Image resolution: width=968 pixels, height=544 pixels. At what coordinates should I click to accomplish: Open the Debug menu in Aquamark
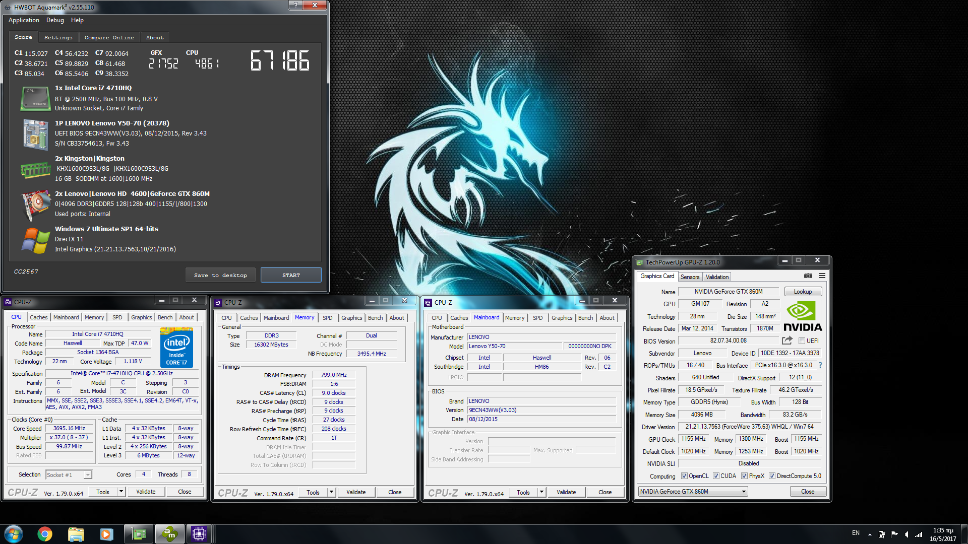(55, 20)
